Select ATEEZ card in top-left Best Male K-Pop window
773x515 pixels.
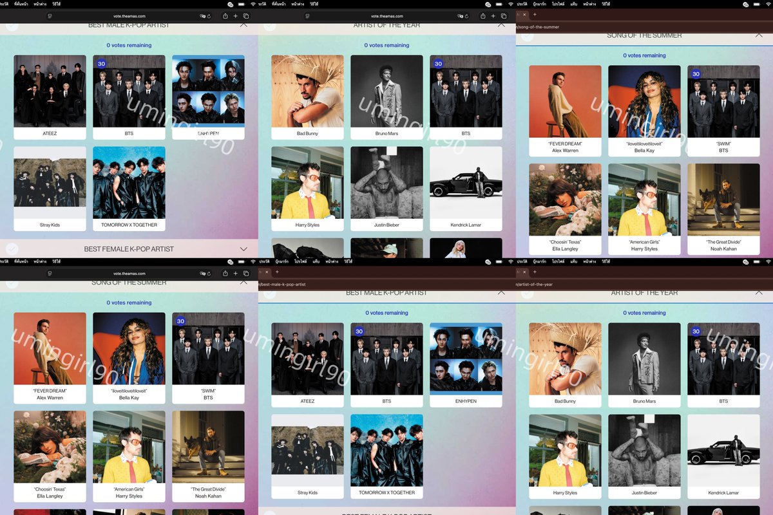tap(50, 97)
